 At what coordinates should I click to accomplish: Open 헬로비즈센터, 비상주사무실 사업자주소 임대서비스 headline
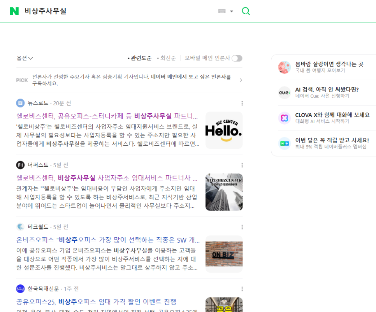(107, 178)
